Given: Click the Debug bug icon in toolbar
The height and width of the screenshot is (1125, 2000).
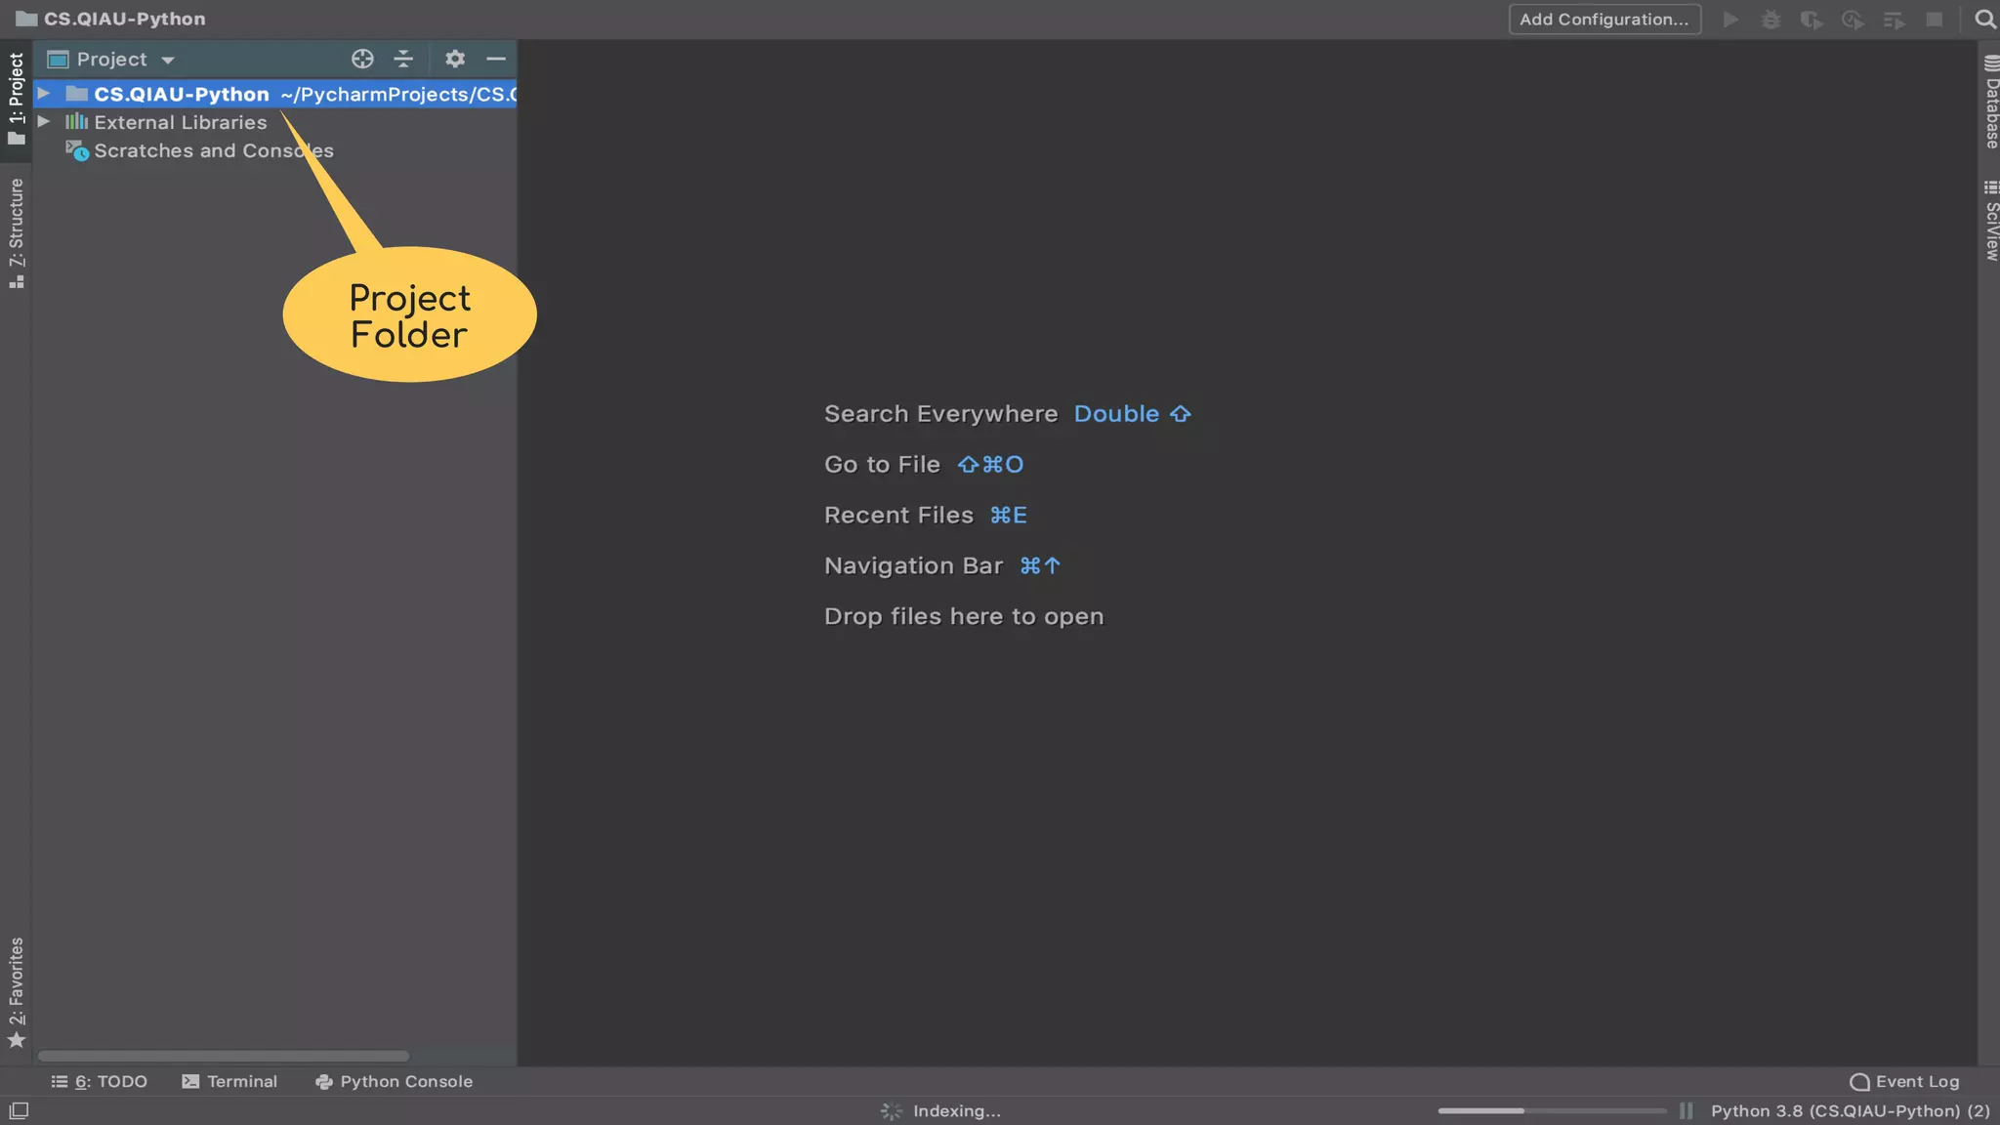Looking at the screenshot, I should click(x=1771, y=20).
